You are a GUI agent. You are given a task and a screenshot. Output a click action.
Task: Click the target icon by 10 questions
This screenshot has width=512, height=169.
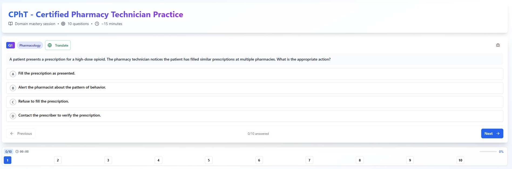click(63, 24)
